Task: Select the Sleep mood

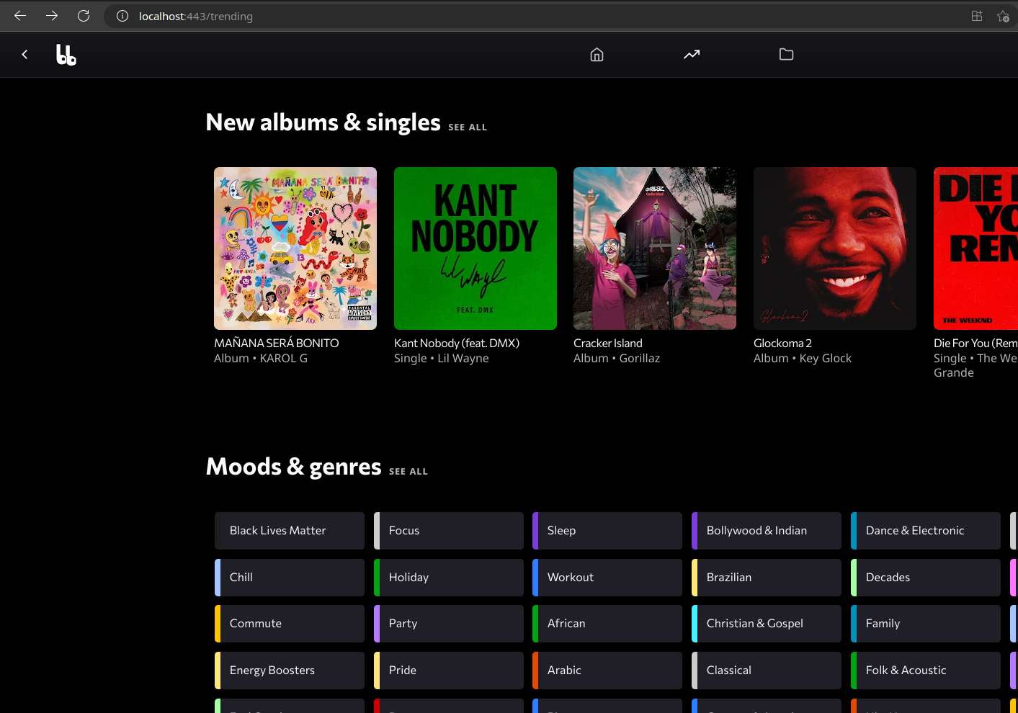Action: pos(607,531)
